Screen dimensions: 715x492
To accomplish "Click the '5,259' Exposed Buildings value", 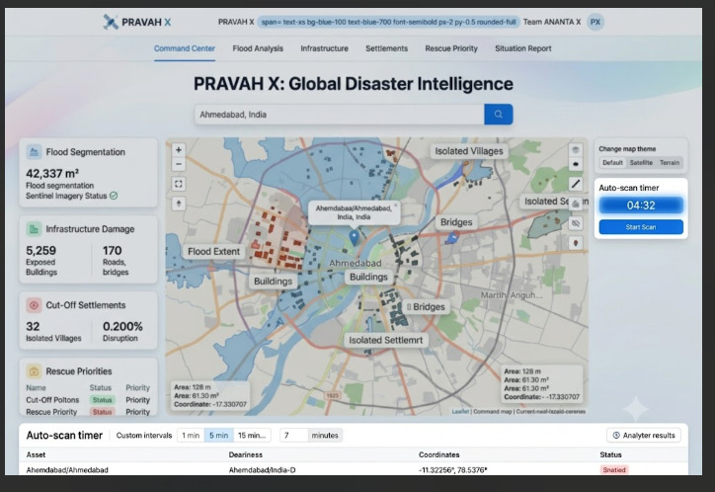I will pyautogui.click(x=41, y=250).
